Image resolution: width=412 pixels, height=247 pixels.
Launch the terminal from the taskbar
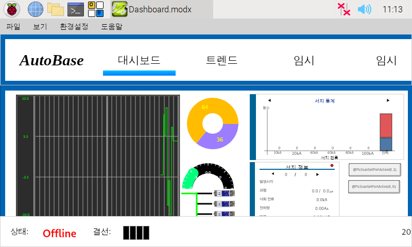76,9
